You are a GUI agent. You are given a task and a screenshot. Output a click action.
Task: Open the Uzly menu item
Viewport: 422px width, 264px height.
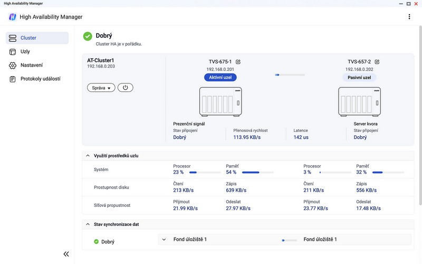37,52
